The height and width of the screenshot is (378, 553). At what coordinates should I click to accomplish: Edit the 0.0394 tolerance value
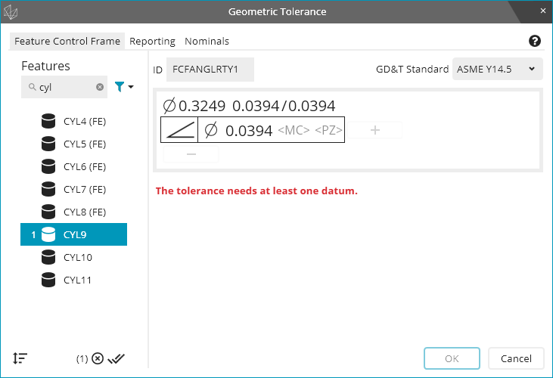pos(249,131)
